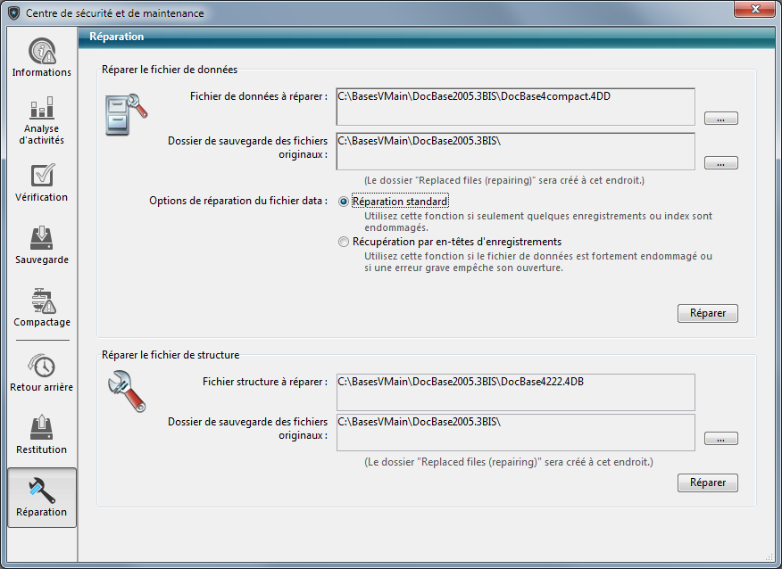The height and width of the screenshot is (569, 782).
Task: Browse backup folder for structure file originals
Action: pos(720,439)
